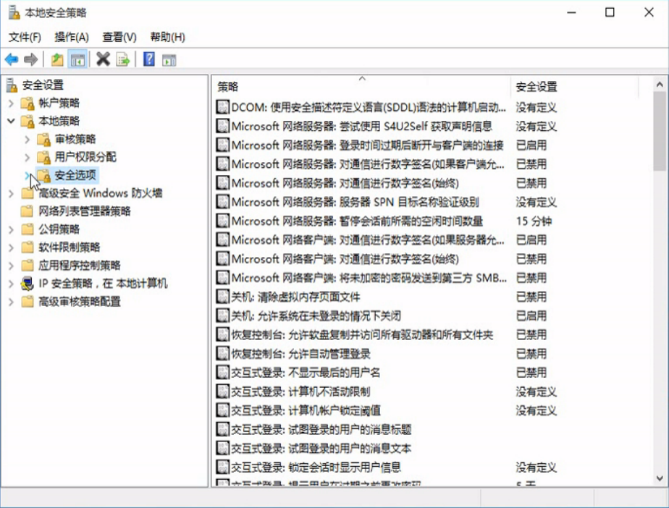Open the 操作(A) menu
Viewport: 669px width, 508px height.
(x=71, y=37)
